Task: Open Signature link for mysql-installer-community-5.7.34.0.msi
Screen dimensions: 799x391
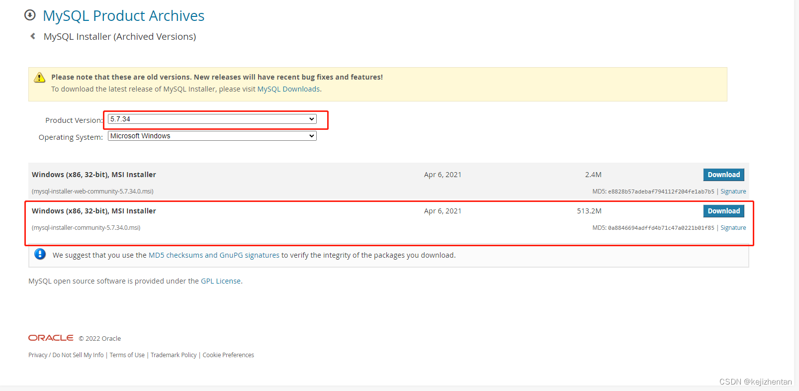Action: tap(733, 228)
